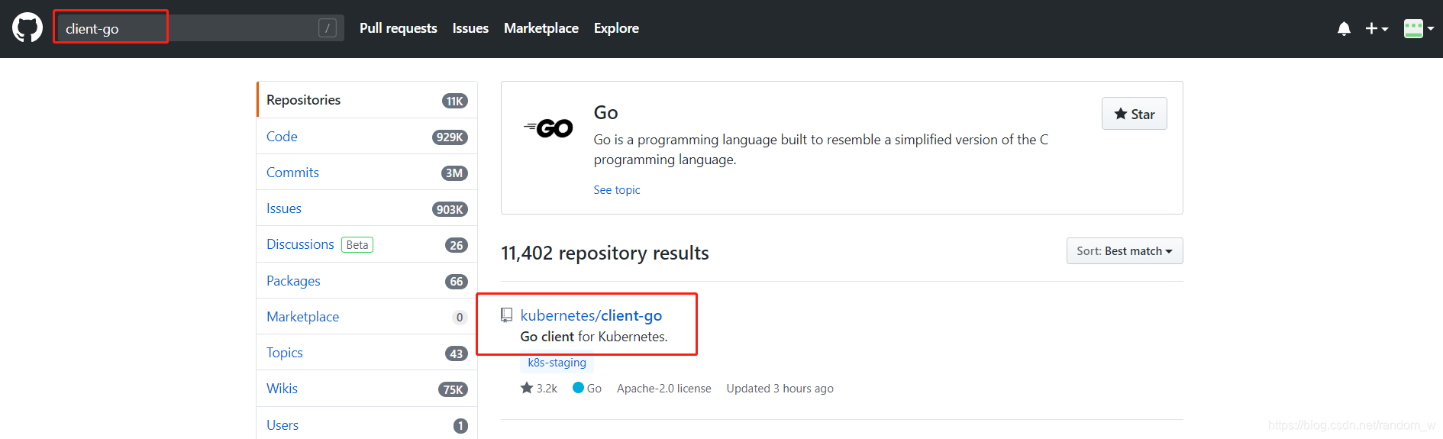Open Issues in the top navigation bar
1443x439 pixels.
[x=470, y=28]
